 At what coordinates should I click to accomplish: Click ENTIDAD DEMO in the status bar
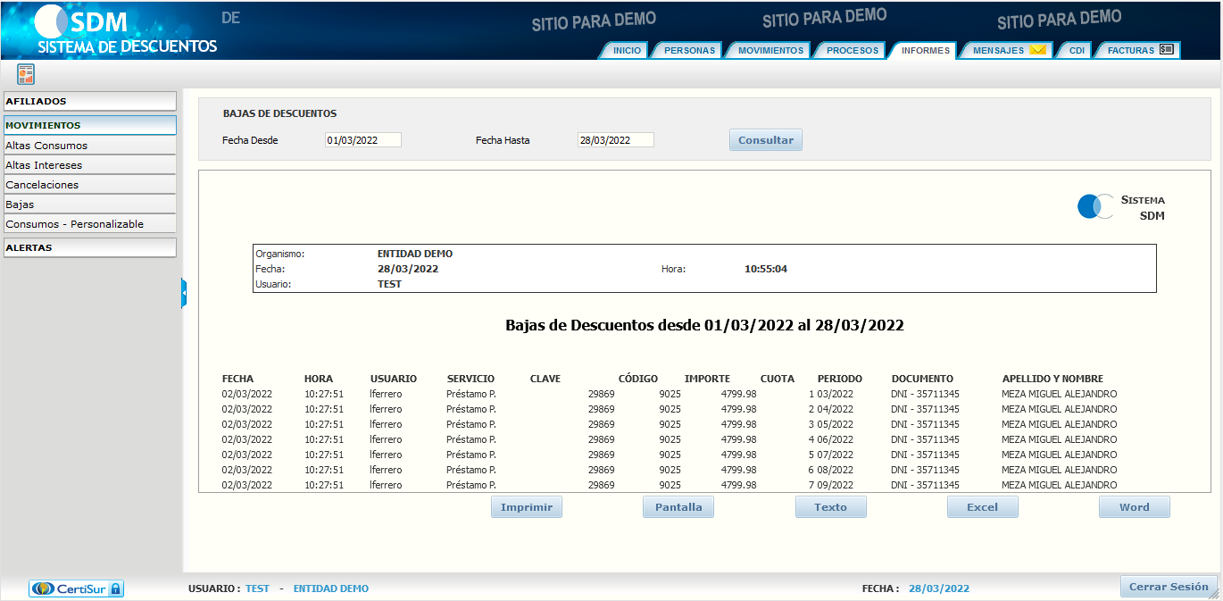coord(331,588)
